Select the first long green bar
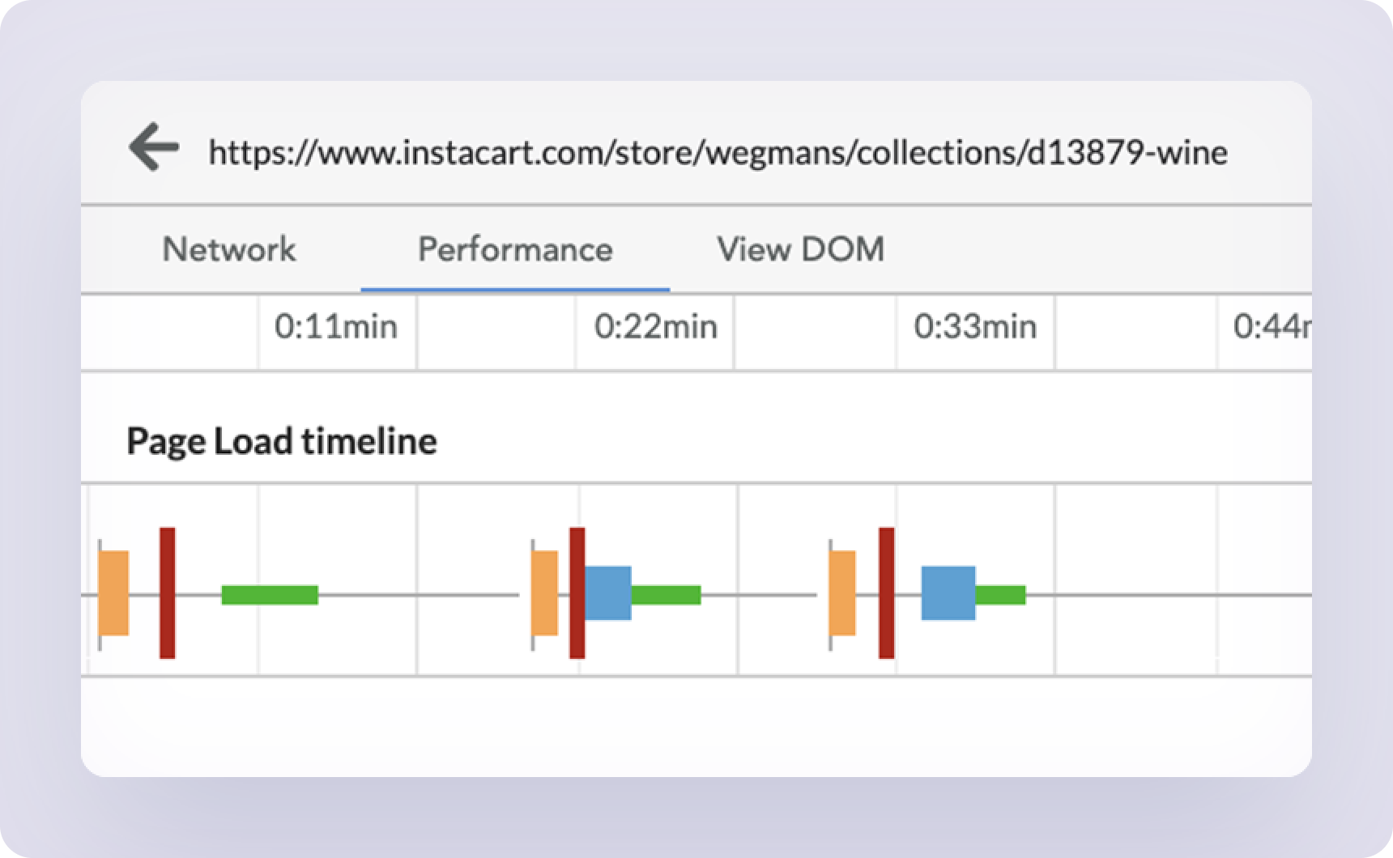Screen dimensions: 1393x858 tap(270, 595)
